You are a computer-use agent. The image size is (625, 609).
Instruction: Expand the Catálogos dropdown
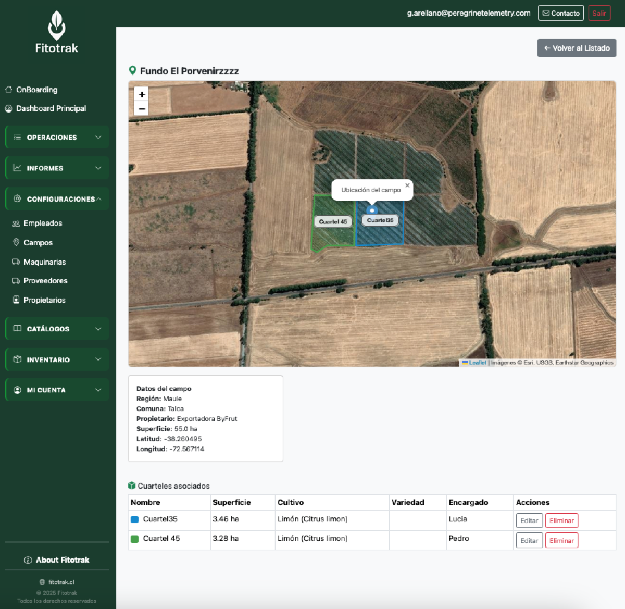pos(57,329)
